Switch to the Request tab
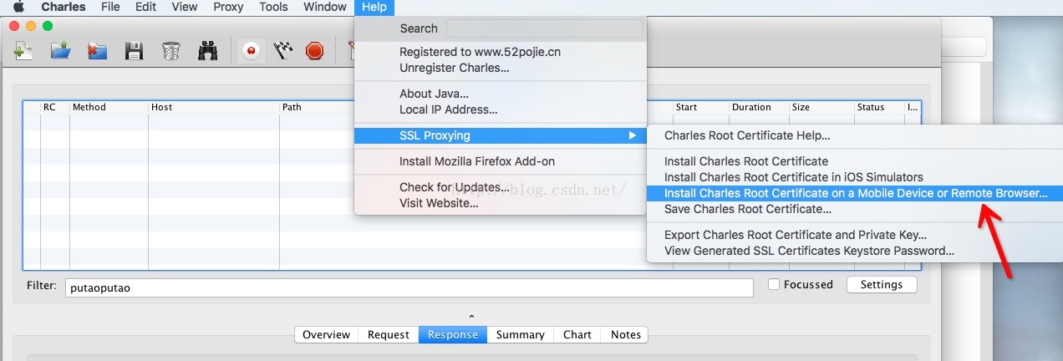Screen dimensions: 1063x361 coord(389,334)
